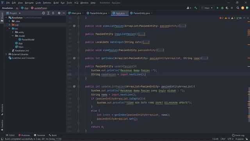Expand folded inputListPasien method body
Viewport: 250px width, 141px height.
141,34
